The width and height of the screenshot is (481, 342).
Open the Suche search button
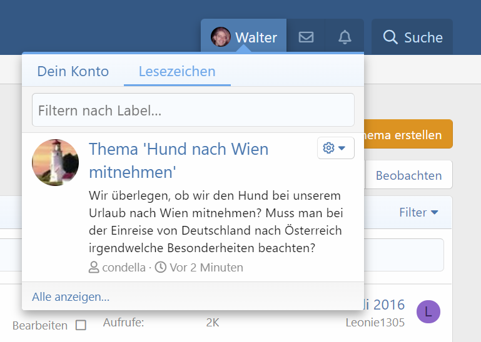click(412, 37)
